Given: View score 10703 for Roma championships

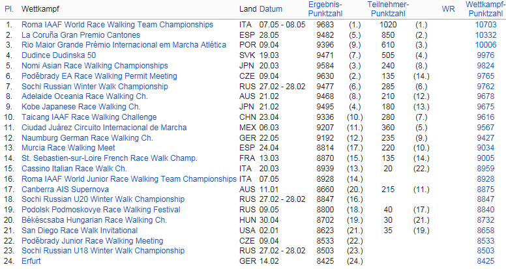Looking at the screenshot, I should (x=486, y=25).
